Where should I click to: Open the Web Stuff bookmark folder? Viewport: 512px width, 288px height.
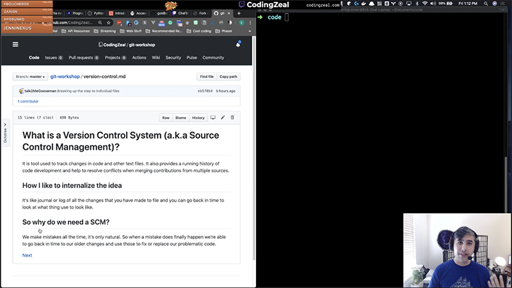[x=131, y=31]
